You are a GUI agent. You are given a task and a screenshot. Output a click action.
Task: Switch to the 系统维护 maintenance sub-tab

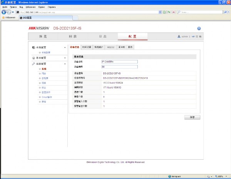tap(99, 47)
